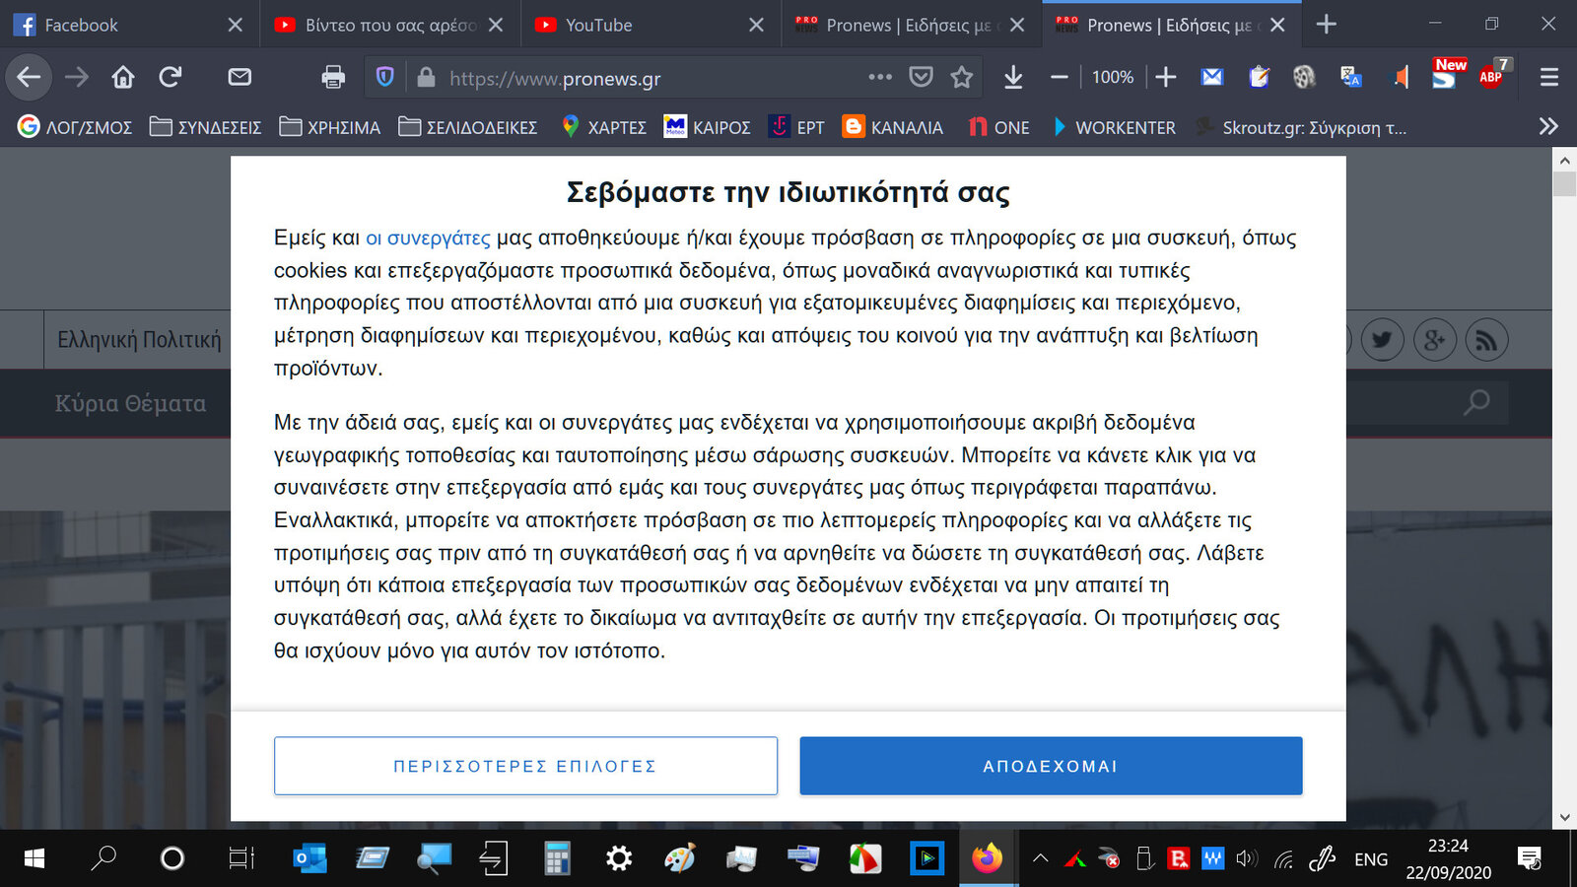Show more bookmarks chevron
The image size is (1577, 887).
click(x=1548, y=126)
